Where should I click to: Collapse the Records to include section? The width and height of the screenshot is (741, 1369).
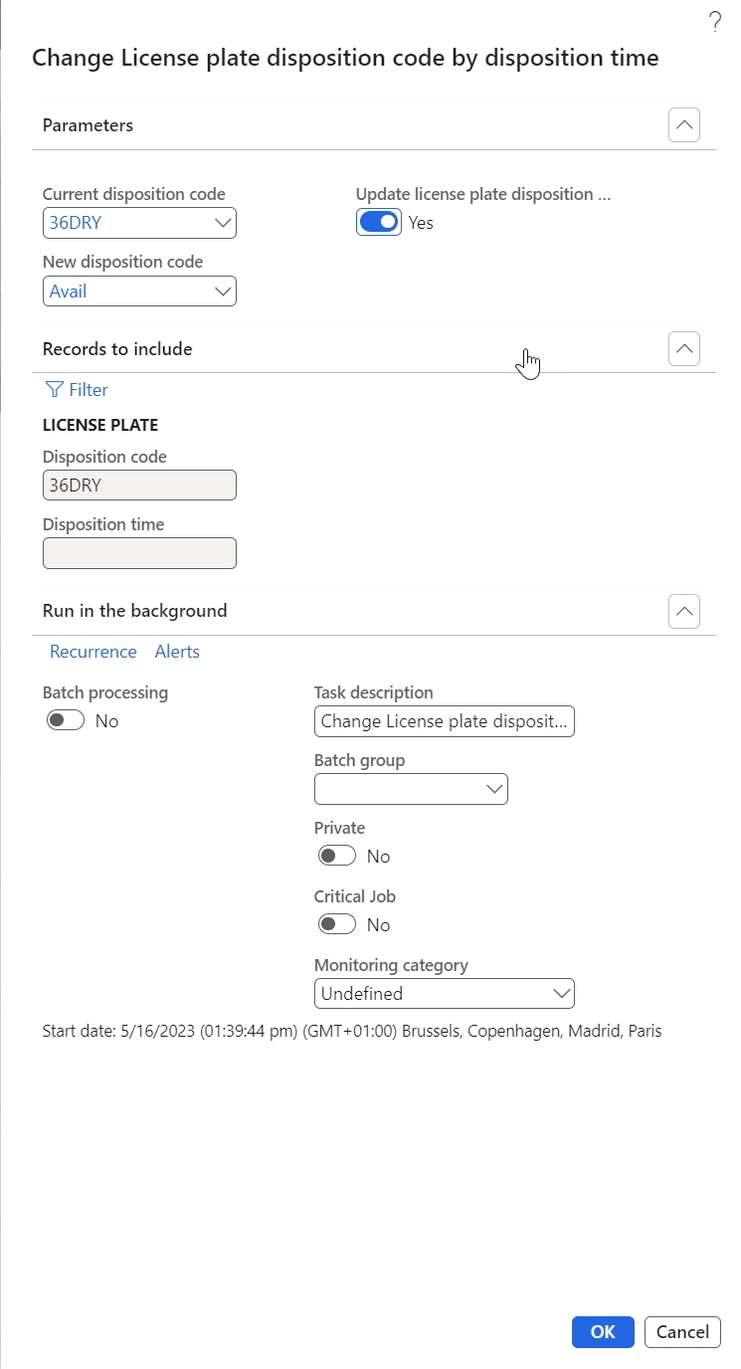click(x=684, y=349)
